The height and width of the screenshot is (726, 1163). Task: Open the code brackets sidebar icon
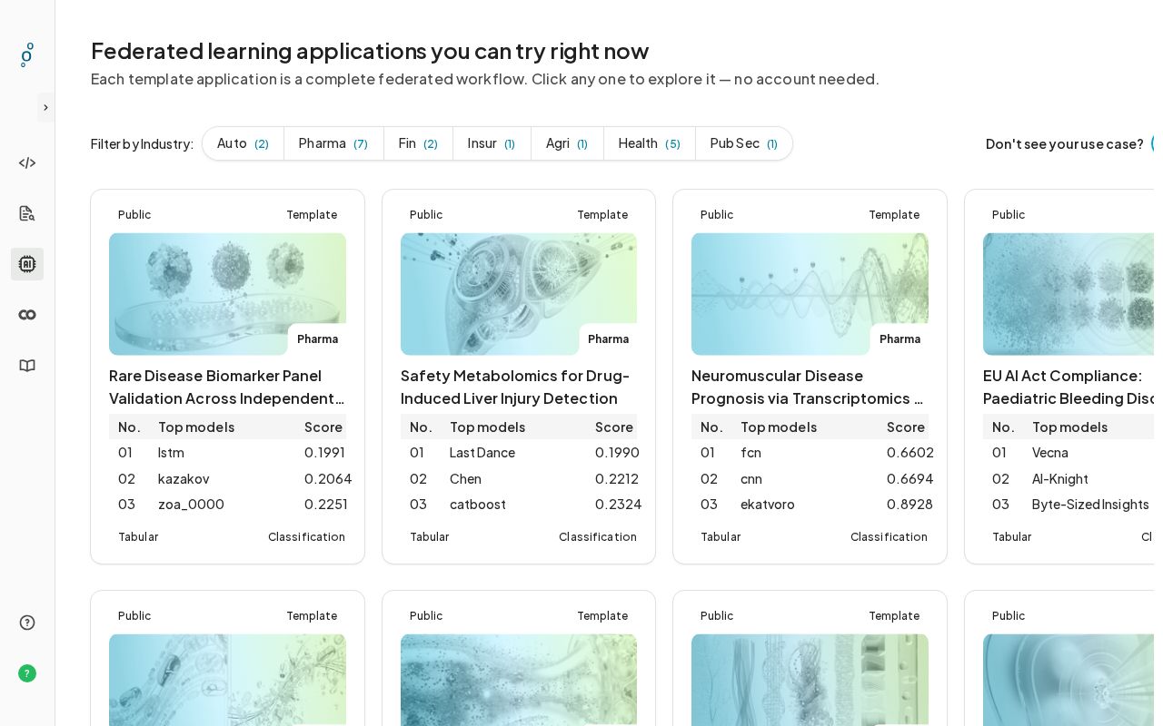(x=27, y=163)
